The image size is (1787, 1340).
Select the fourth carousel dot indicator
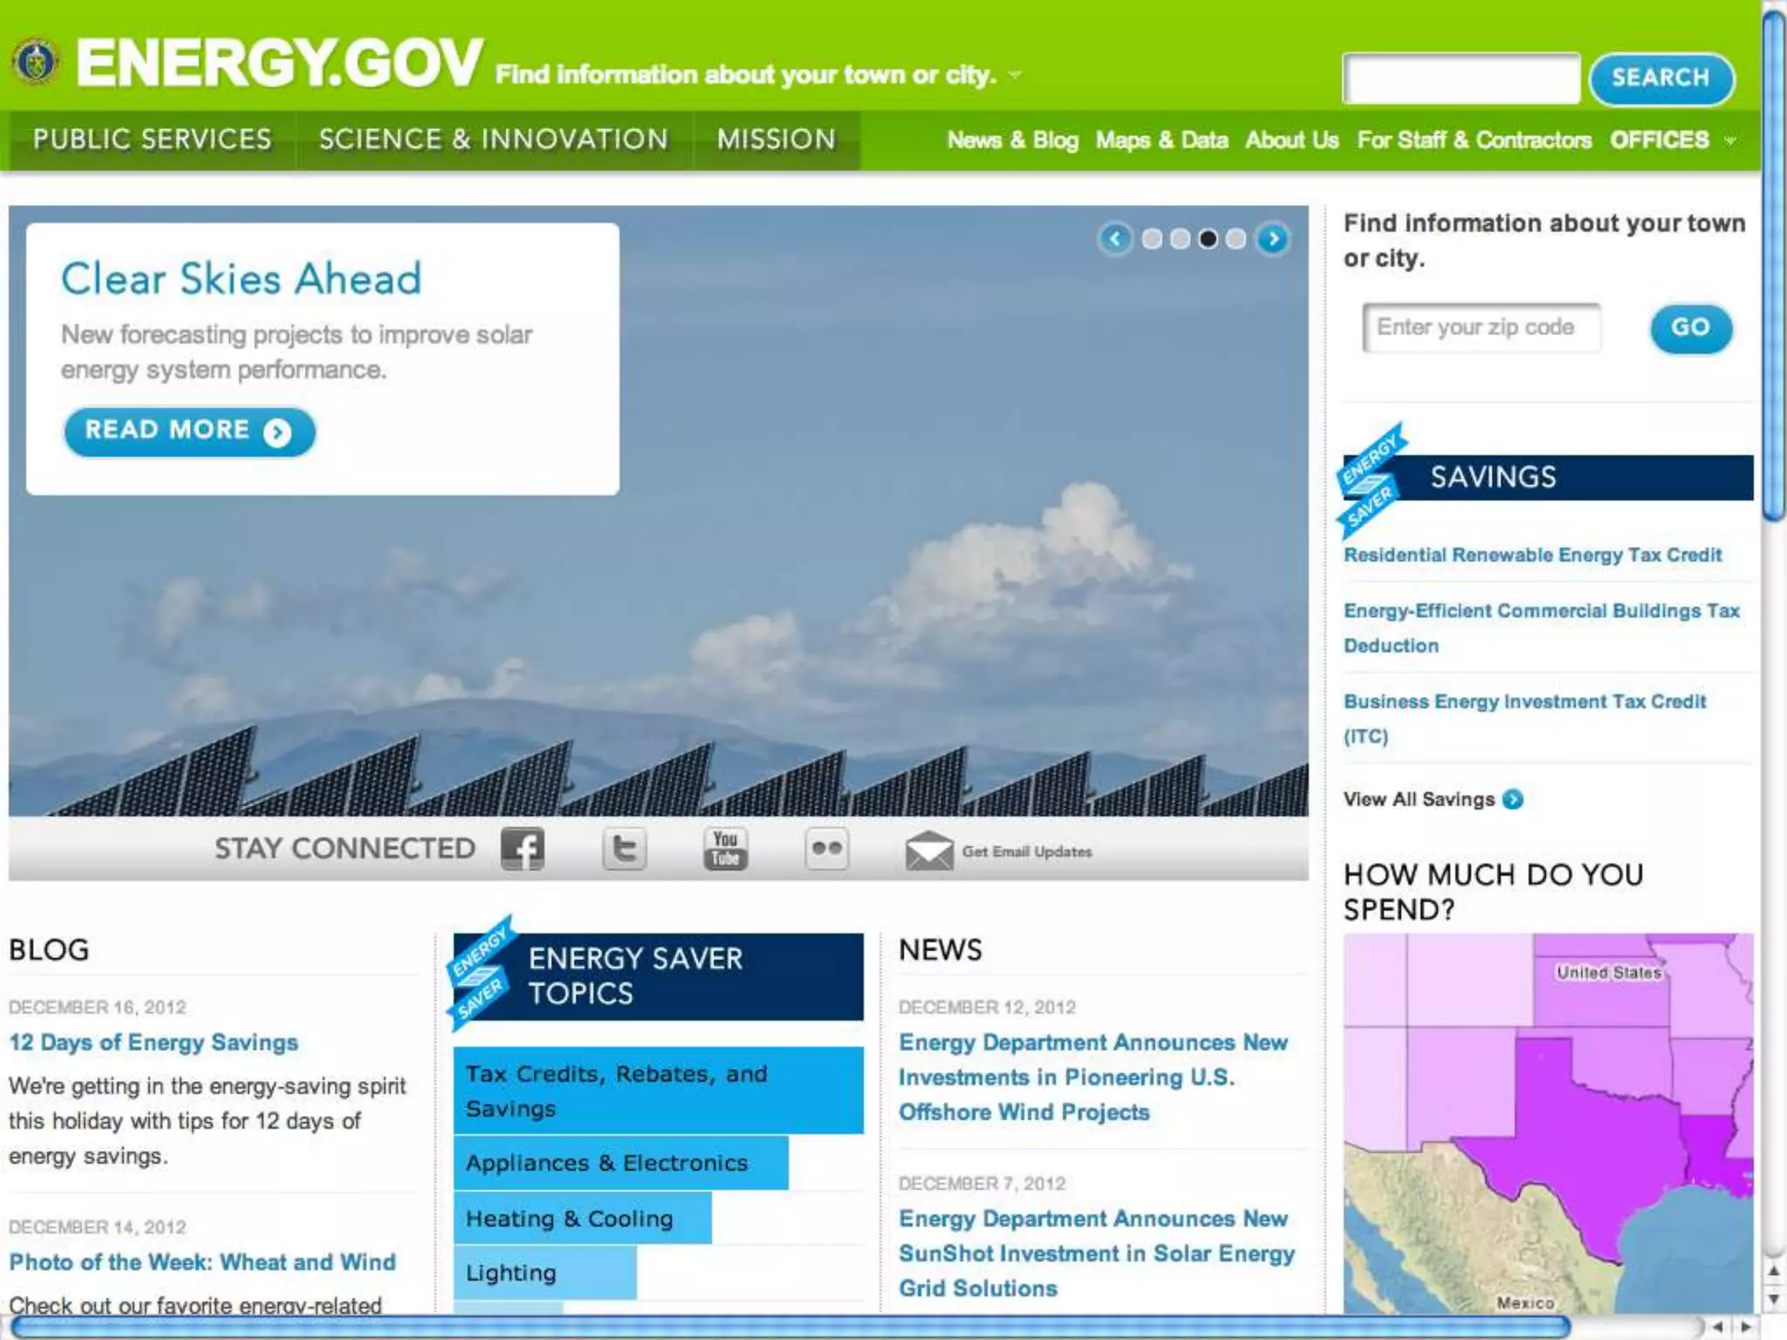tap(1236, 239)
